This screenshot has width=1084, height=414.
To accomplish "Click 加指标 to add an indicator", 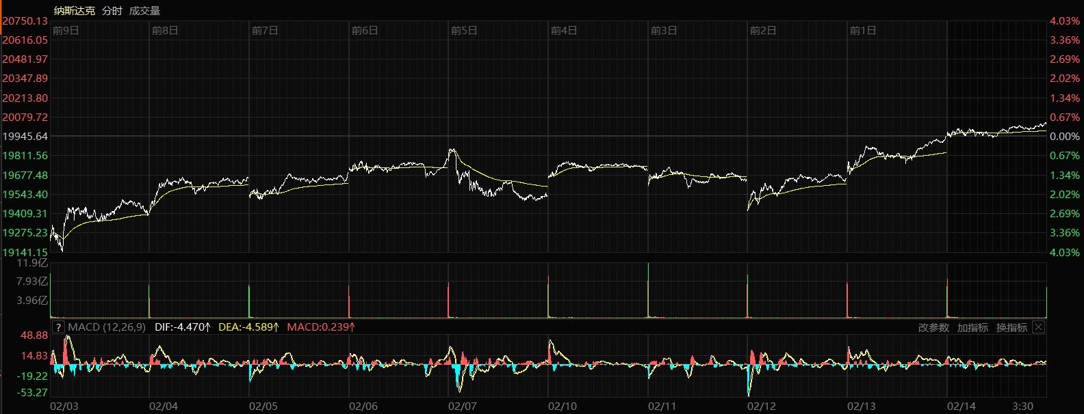I will [x=972, y=328].
